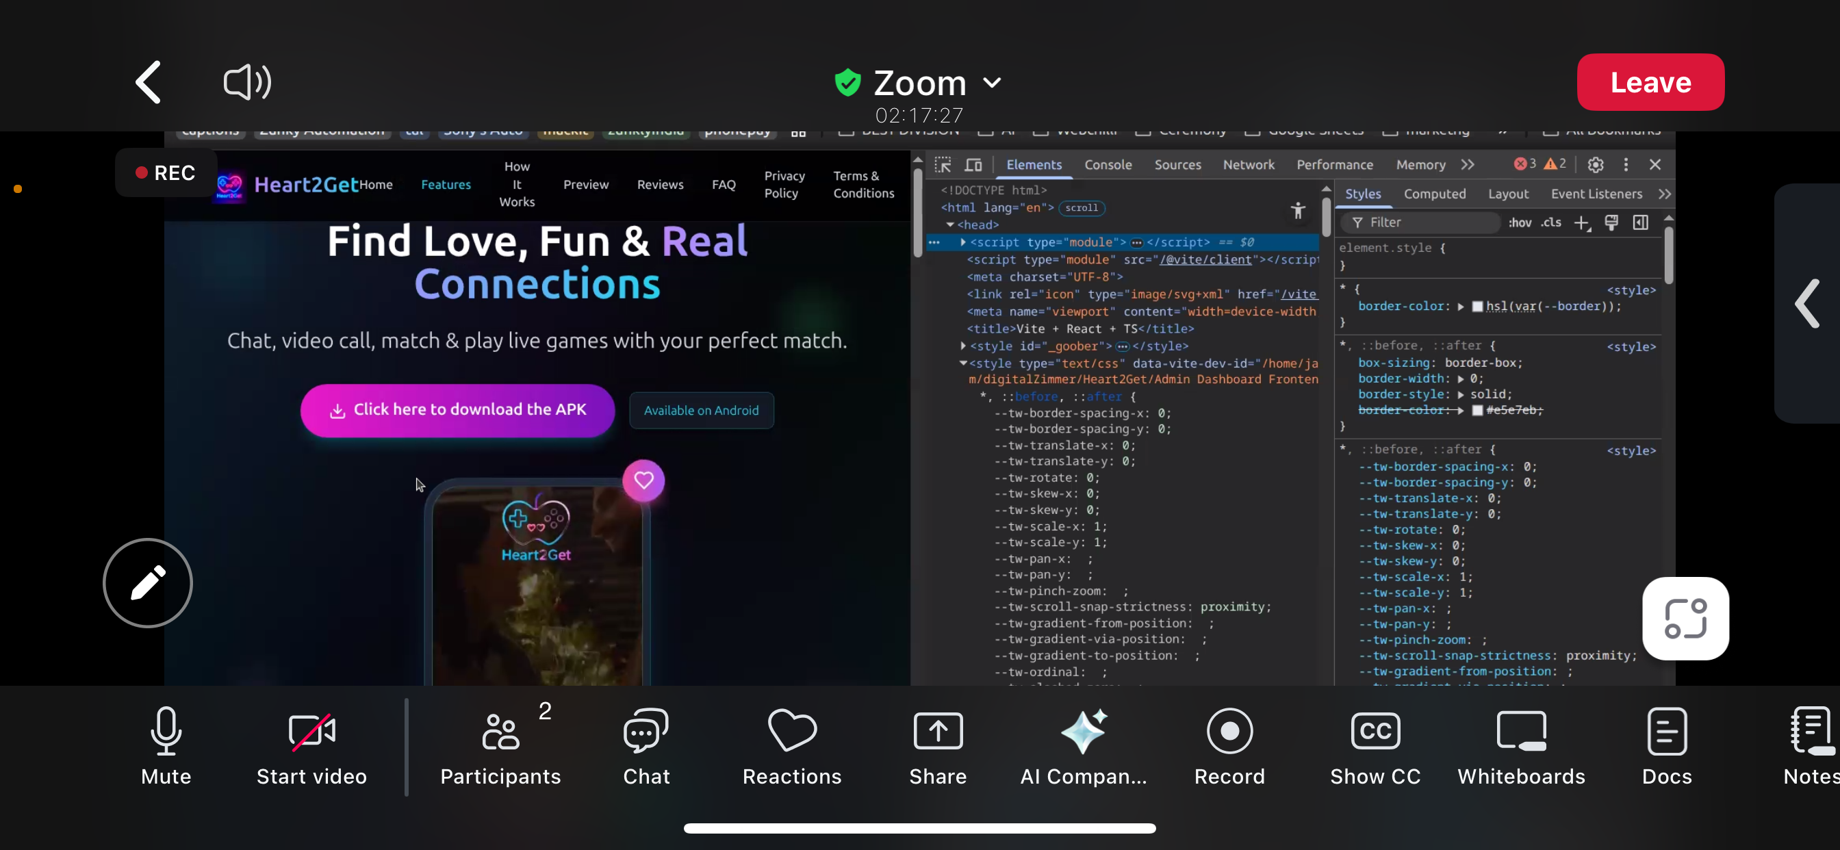Switch to the Sources tab

click(1177, 165)
